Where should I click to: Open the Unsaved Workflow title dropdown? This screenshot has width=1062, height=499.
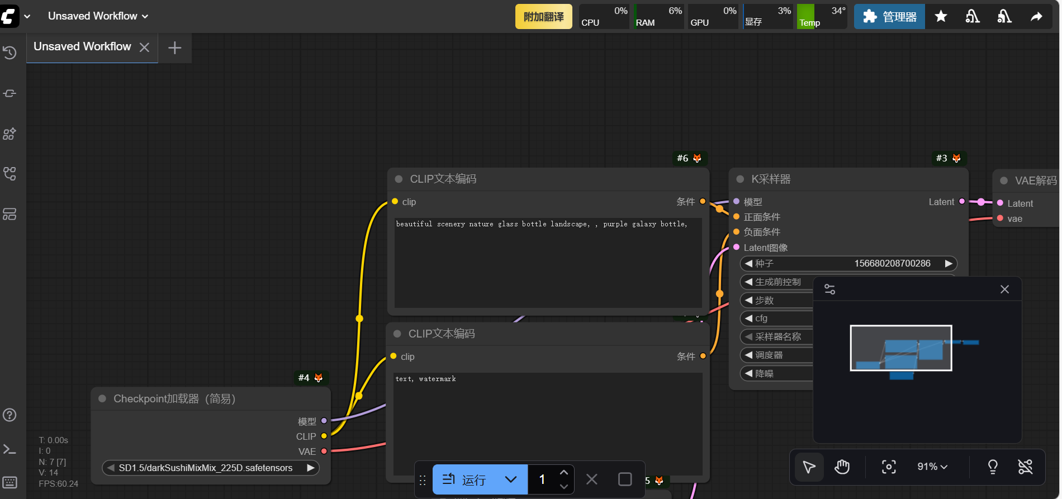pyautogui.click(x=98, y=16)
